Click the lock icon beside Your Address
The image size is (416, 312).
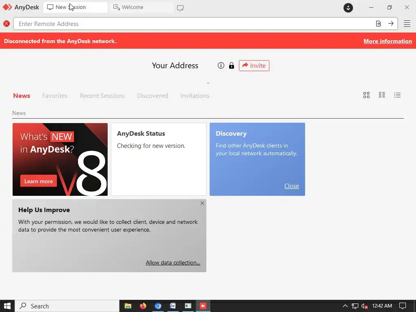click(x=232, y=65)
